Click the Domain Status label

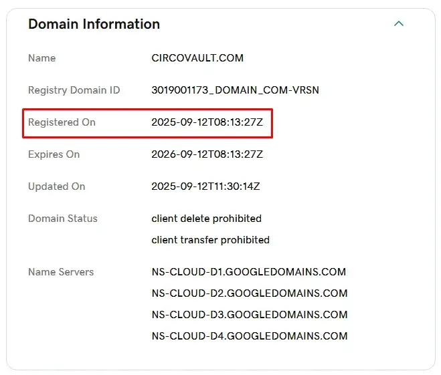(63, 219)
